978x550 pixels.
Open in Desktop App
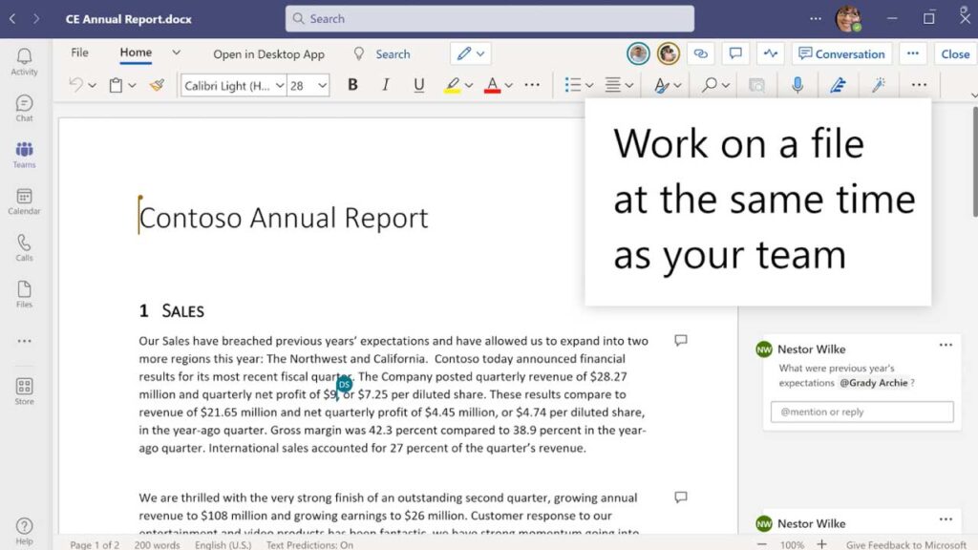[268, 54]
